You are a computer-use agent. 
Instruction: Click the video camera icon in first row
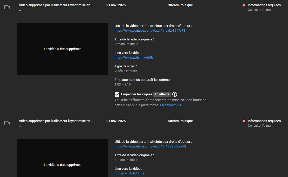[7, 7]
